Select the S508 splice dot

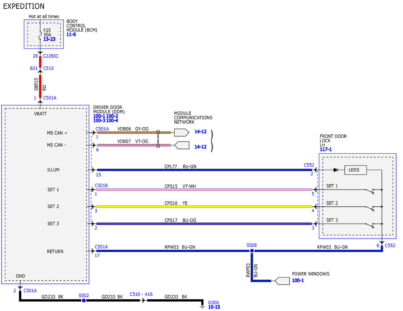252,251
